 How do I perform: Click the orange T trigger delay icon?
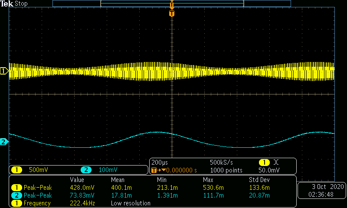tap(154, 170)
